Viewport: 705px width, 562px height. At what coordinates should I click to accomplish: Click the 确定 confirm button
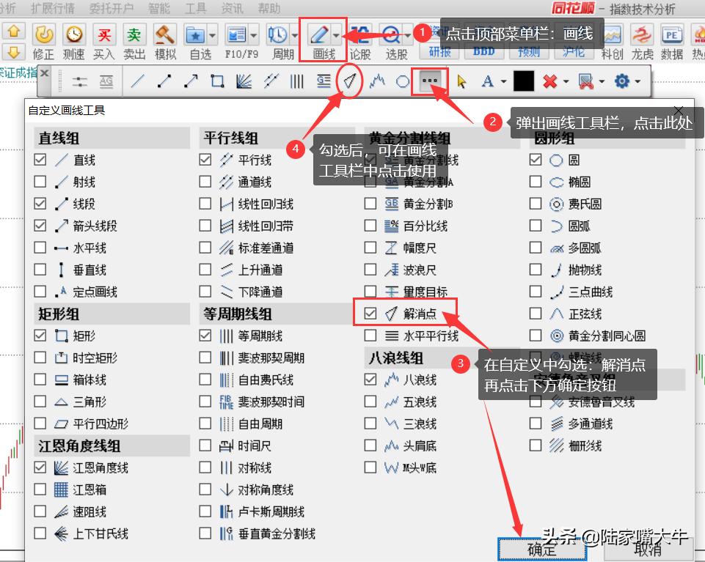click(541, 550)
